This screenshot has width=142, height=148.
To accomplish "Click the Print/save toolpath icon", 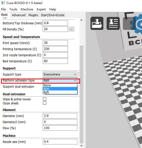I will coord(113,23).
